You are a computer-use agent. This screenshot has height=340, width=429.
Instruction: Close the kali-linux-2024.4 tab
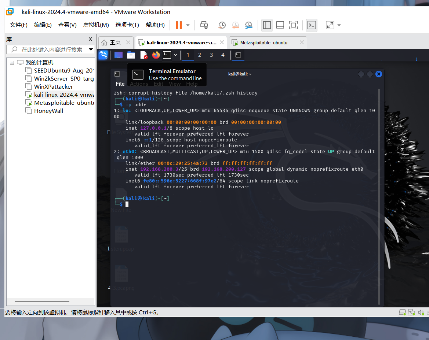point(222,42)
